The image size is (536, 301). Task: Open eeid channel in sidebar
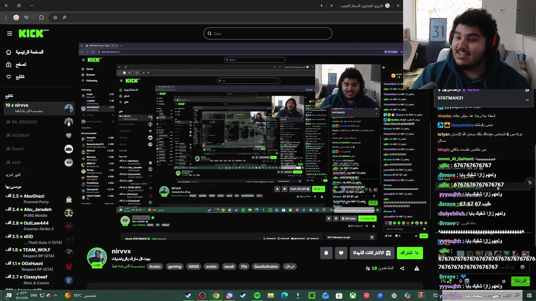39,162
